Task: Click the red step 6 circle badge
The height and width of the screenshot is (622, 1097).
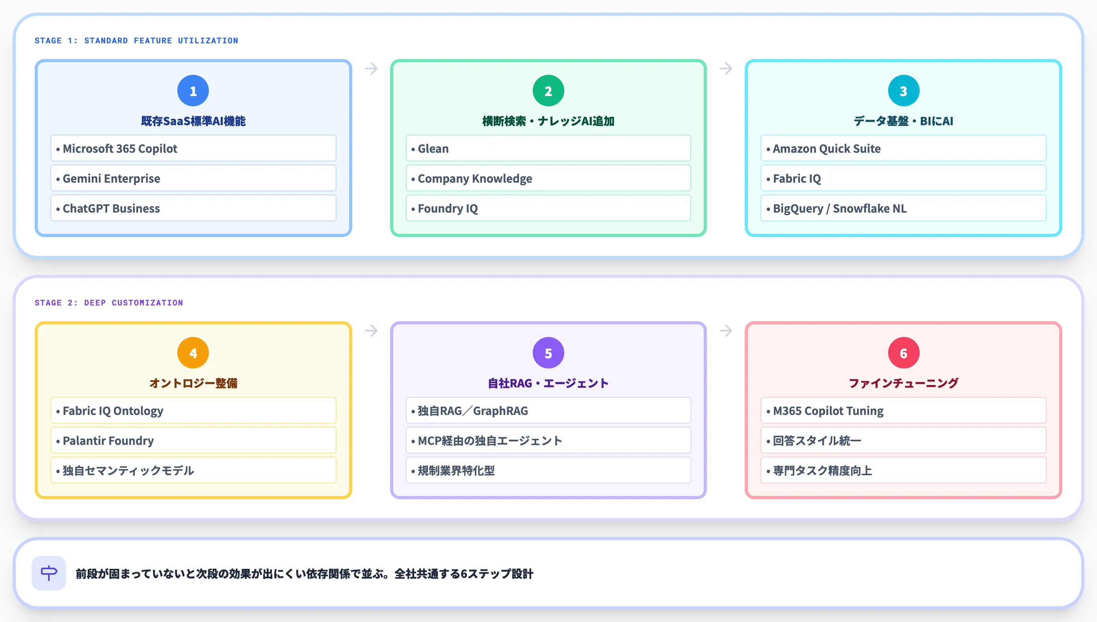Action: [904, 353]
